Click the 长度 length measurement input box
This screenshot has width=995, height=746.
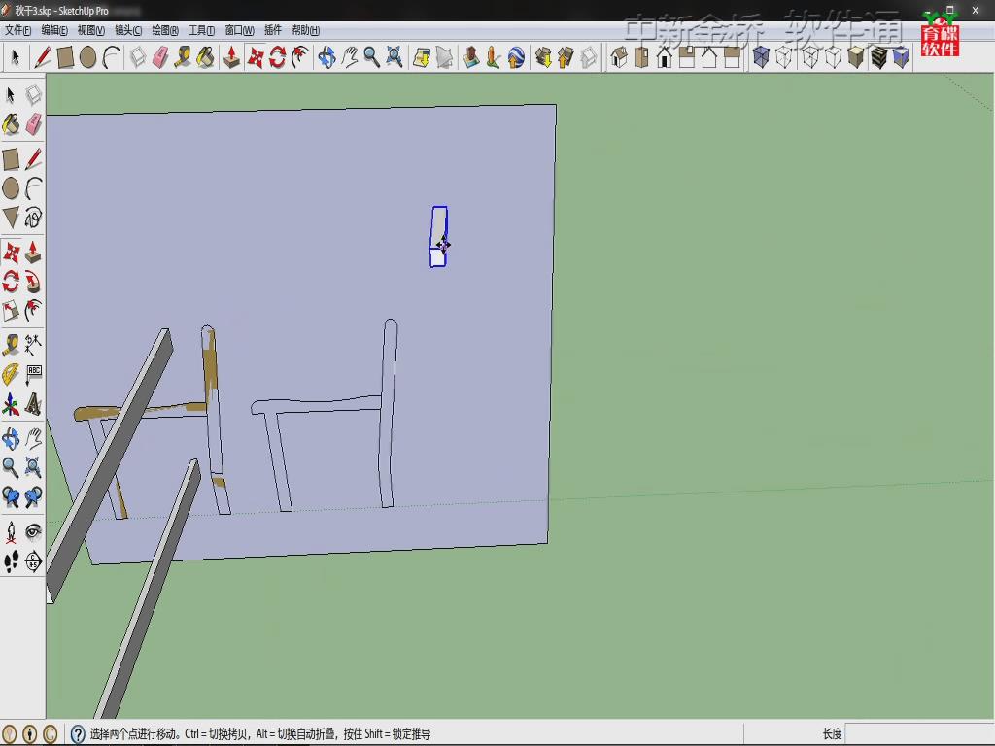[918, 734]
